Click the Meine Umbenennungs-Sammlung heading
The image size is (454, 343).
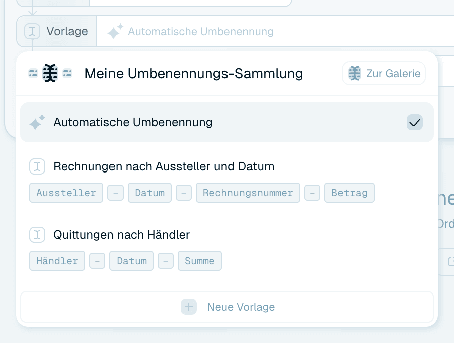[194, 73]
